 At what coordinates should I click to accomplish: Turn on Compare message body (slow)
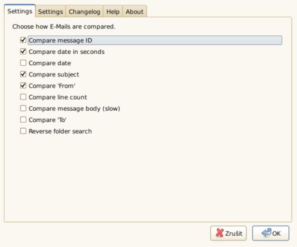[23, 108]
